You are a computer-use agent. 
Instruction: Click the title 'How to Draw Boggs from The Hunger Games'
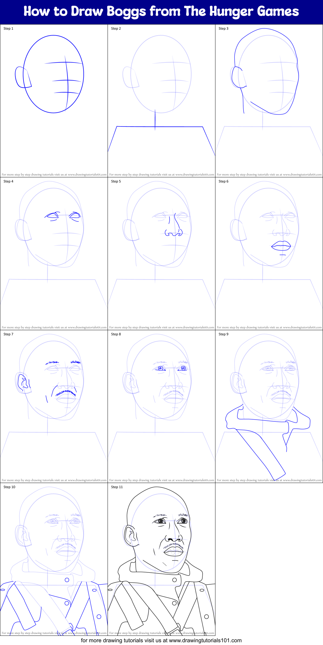161,11
